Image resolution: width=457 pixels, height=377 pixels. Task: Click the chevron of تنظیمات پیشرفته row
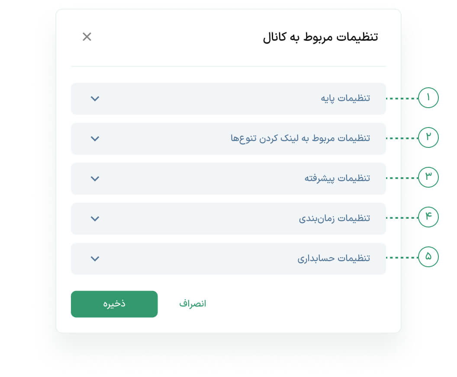(95, 179)
